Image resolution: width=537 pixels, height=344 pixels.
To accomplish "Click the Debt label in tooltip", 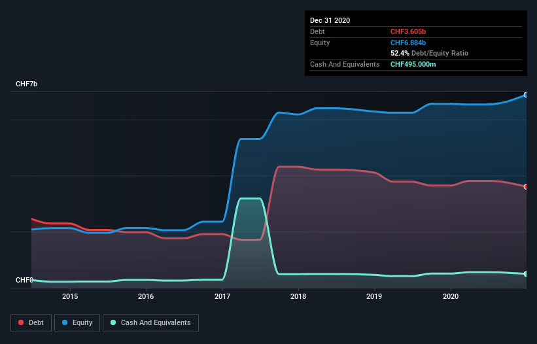I will coord(317,31).
